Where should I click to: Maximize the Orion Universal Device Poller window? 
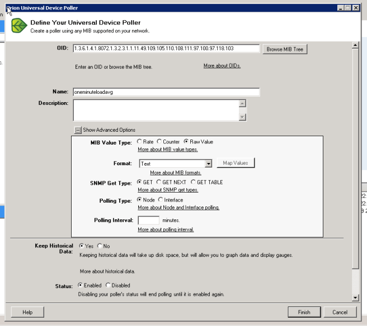coord(348,8)
